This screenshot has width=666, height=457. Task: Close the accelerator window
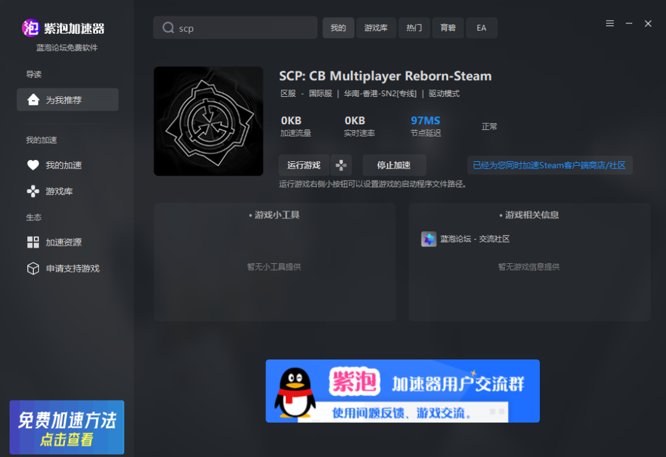point(648,23)
